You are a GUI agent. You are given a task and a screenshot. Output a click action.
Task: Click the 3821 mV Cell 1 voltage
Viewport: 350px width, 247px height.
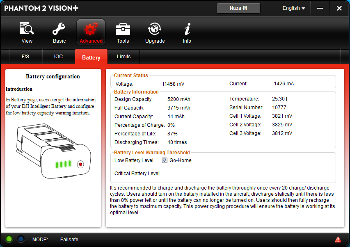point(282,116)
